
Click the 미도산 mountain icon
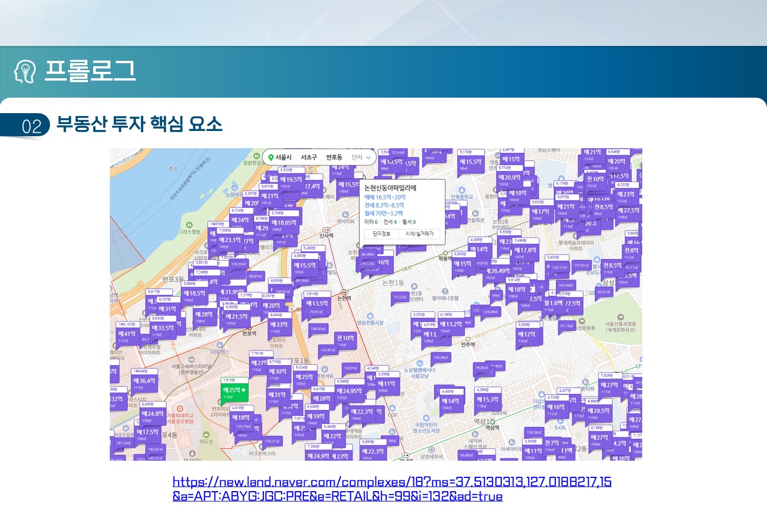[205, 434]
